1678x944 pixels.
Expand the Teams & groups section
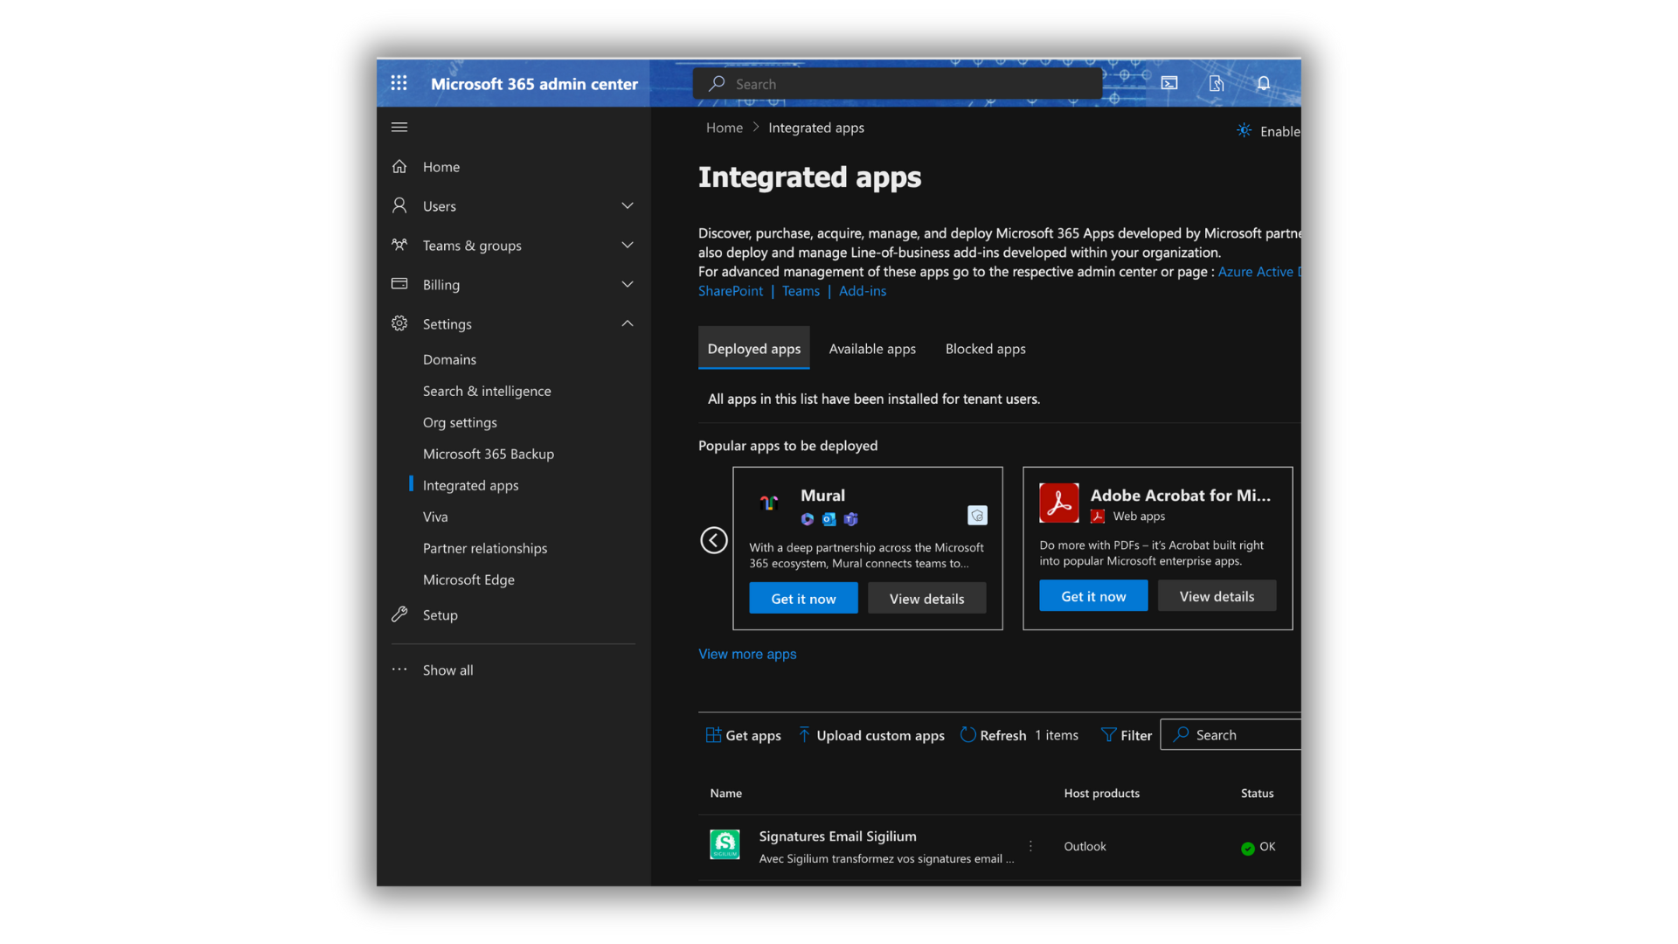coord(627,246)
